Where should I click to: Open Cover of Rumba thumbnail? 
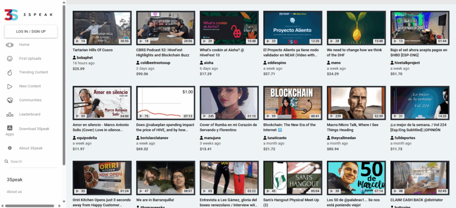(229, 103)
